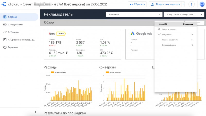Click the Предоставить доступ share button
Screen dimensions: 206x116
[x=165, y=4]
